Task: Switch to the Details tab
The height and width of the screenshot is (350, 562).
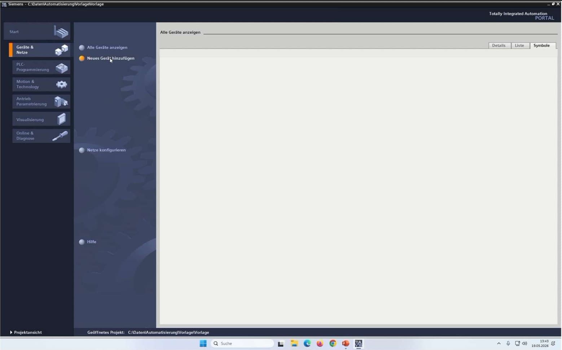Action: (499, 45)
